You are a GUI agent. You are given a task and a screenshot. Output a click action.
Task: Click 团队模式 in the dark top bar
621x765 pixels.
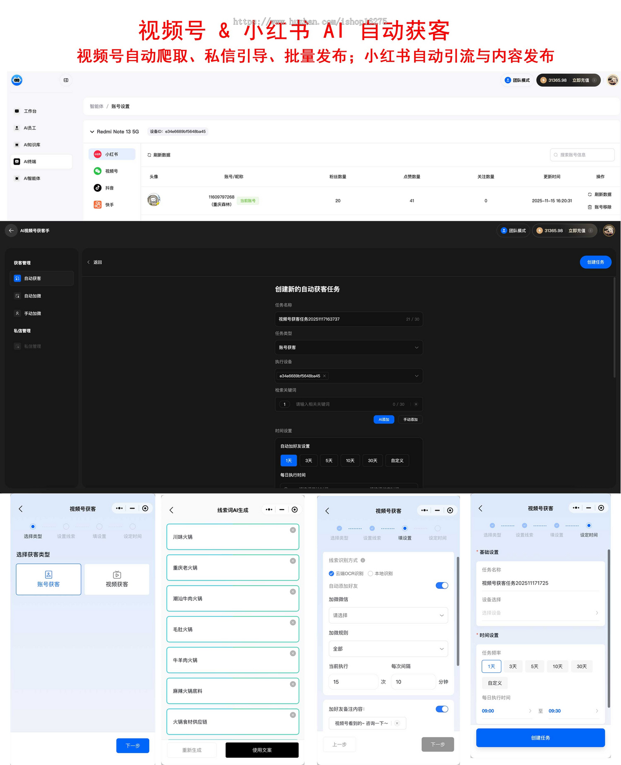(513, 230)
